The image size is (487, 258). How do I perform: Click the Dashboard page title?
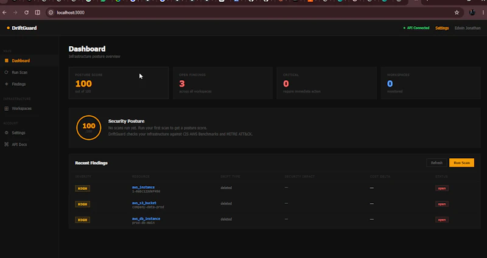pos(87,49)
